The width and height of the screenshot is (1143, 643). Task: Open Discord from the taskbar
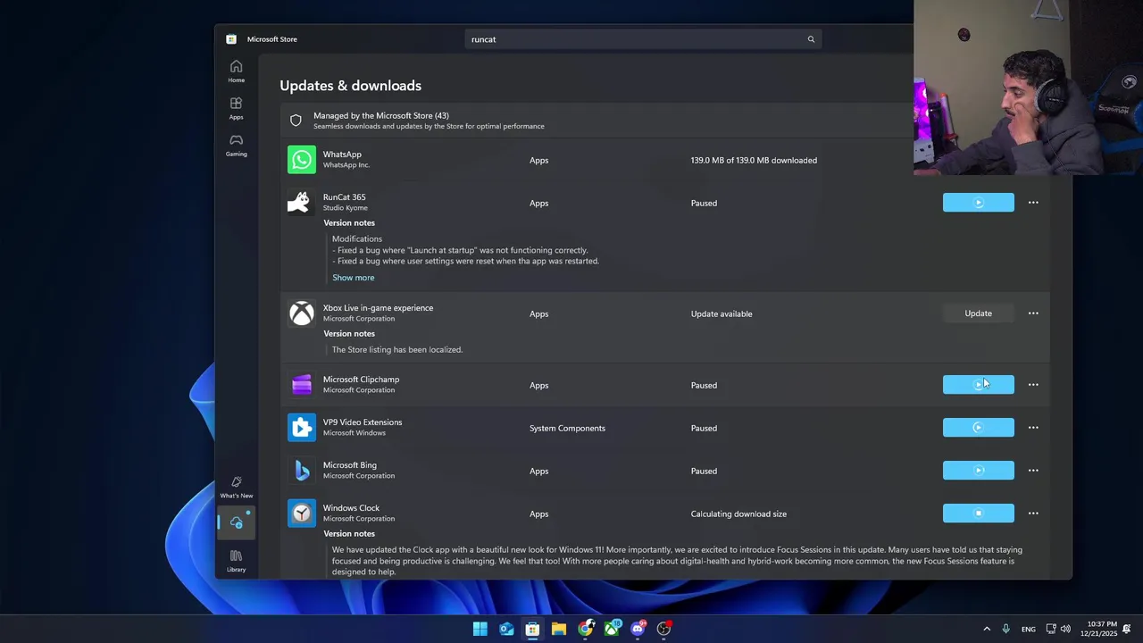pyautogui.click(x=638, y=629)
